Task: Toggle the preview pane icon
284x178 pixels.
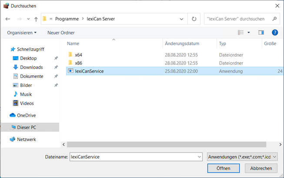Action: pos(261,33)
